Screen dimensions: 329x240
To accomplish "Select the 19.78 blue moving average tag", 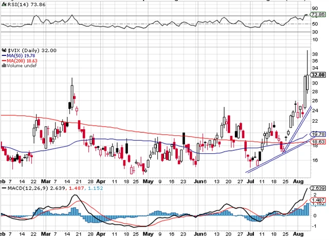I will (x=318, y=133).
